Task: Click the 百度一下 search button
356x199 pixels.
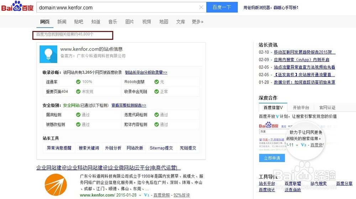Action: [222, 7]
